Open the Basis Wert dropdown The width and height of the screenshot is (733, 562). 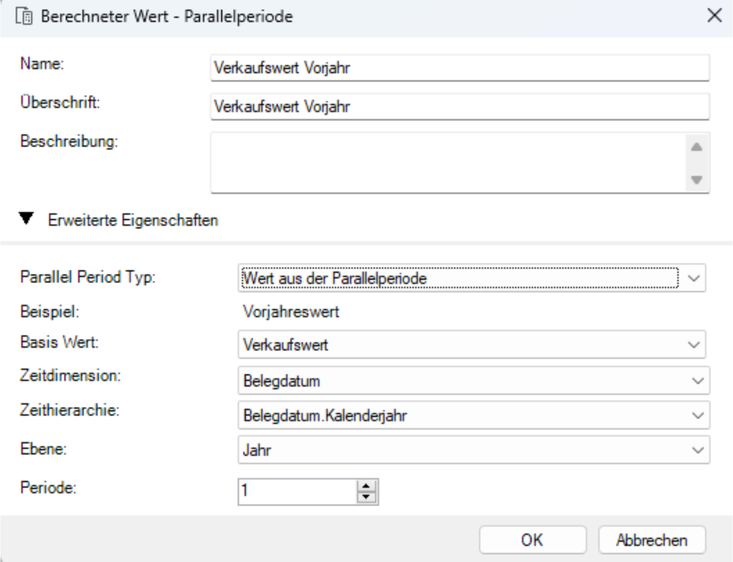[x=472, y=344]
